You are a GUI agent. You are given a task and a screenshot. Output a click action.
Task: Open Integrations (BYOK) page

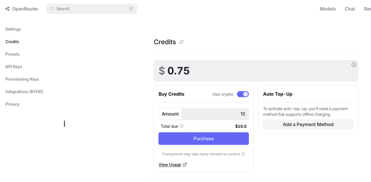24,92
